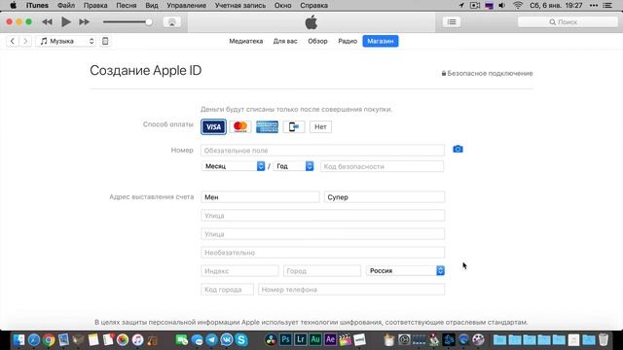The height and width of the screenshot is (350, 623).
Task: Open the 'Окно' menu
Action: [x=282, y=5]
